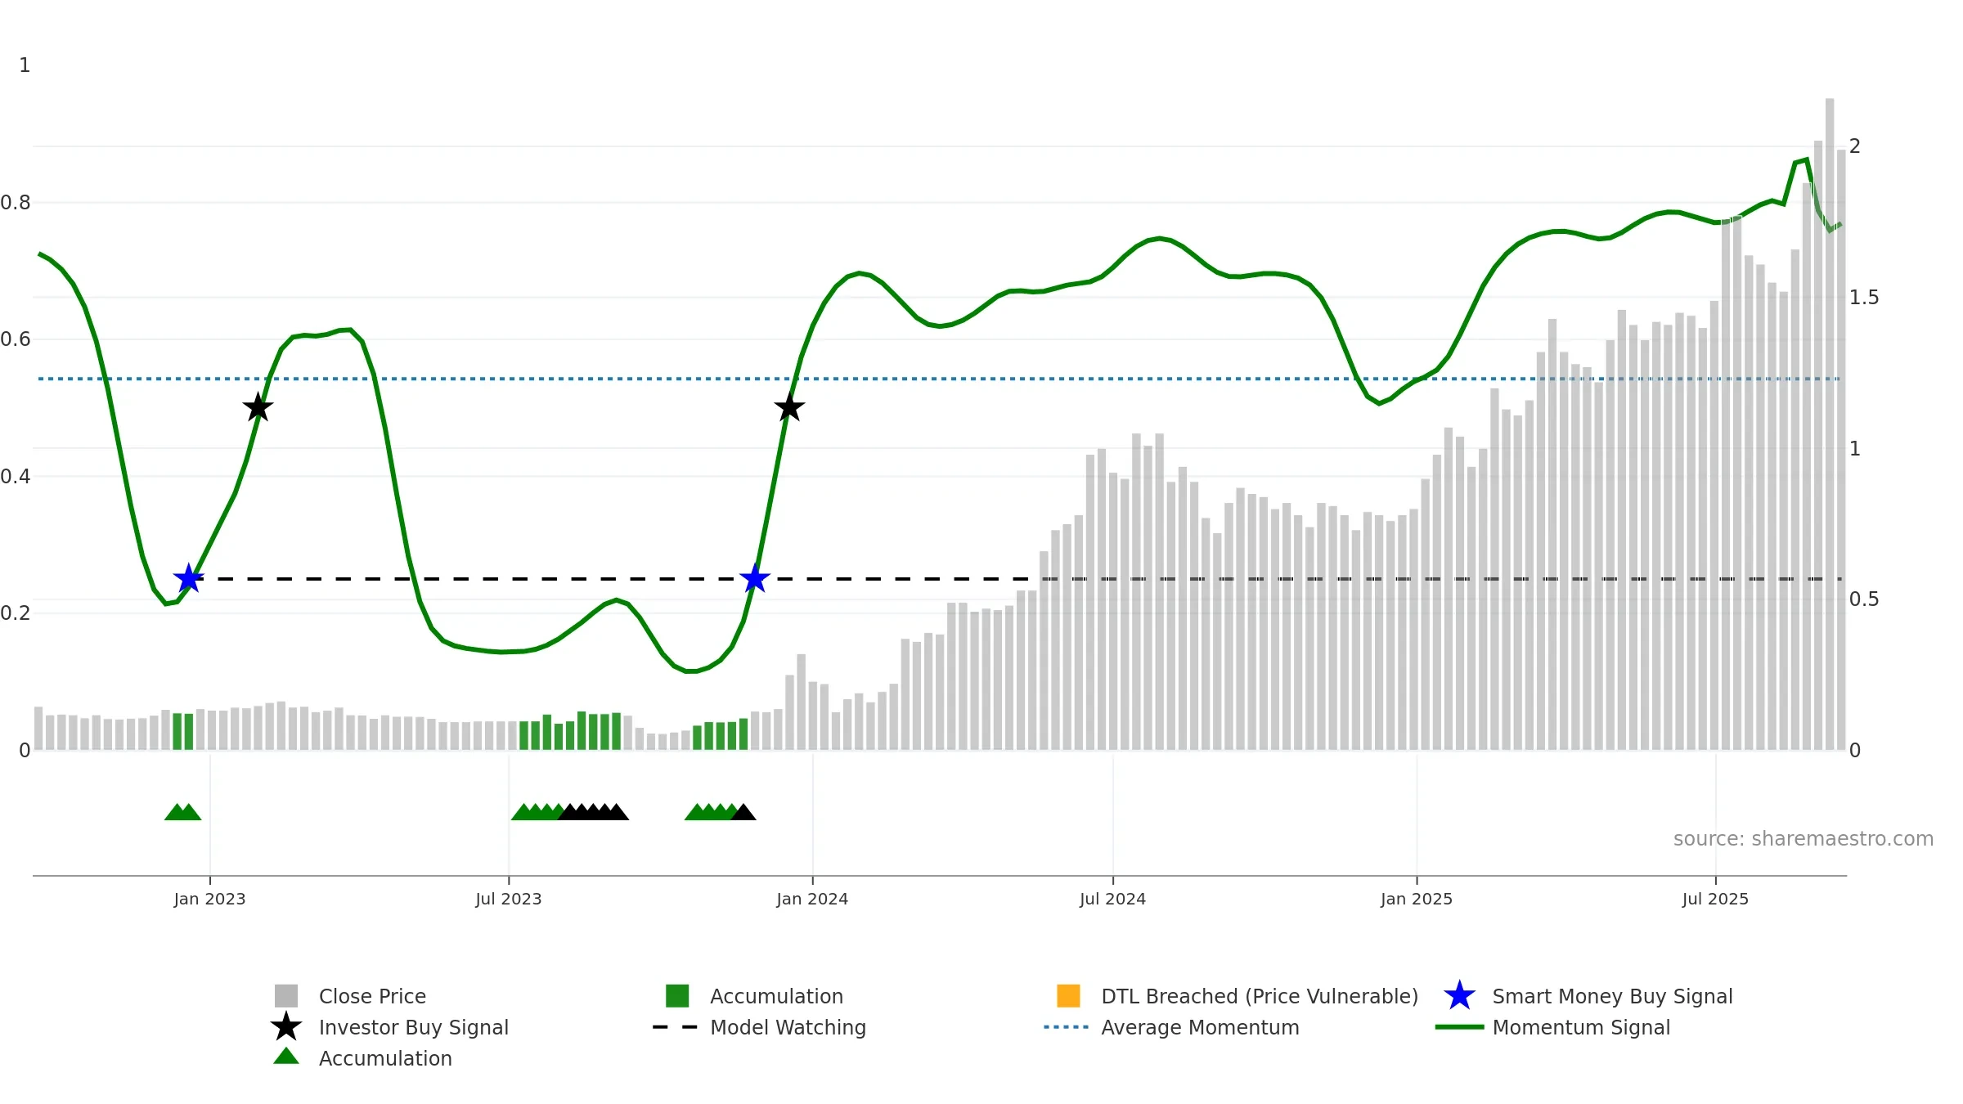Click the blue star Smart Money legend icon
The width and height of the screenshot is (1963, 1104).
coord(1459,996)
